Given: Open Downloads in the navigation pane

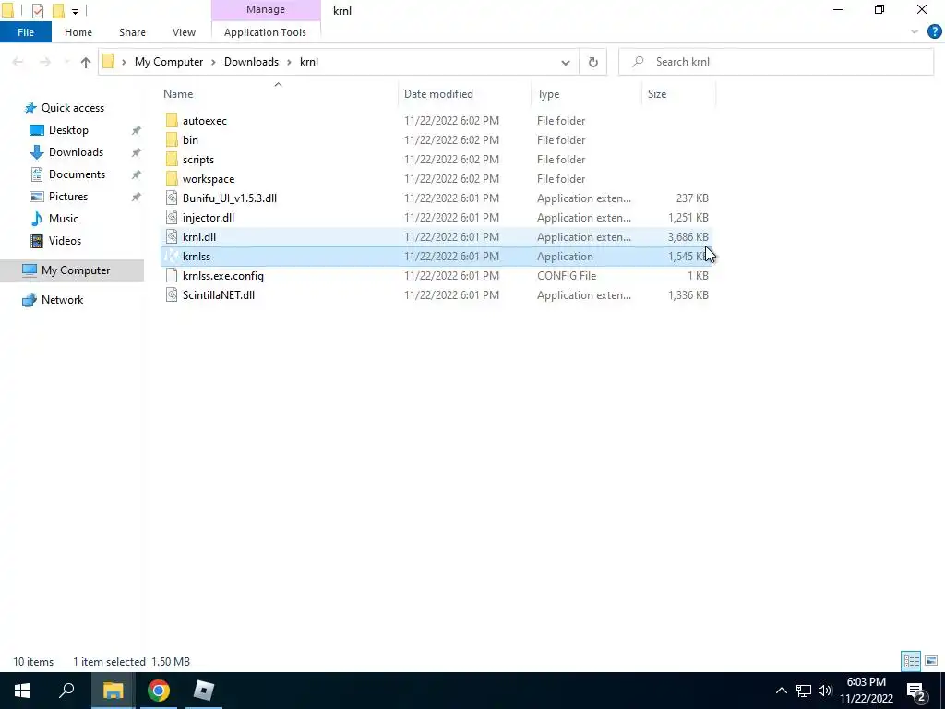Looking at the screenshot, I should point(76,152).
